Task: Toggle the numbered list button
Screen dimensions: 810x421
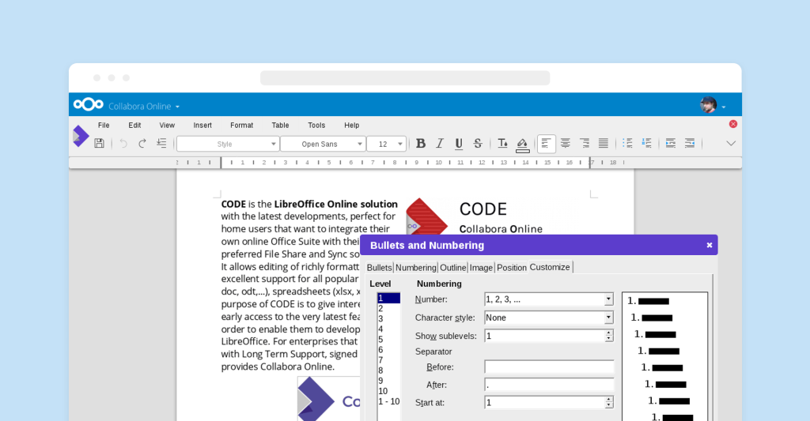Action: click(x=646, y=143)
